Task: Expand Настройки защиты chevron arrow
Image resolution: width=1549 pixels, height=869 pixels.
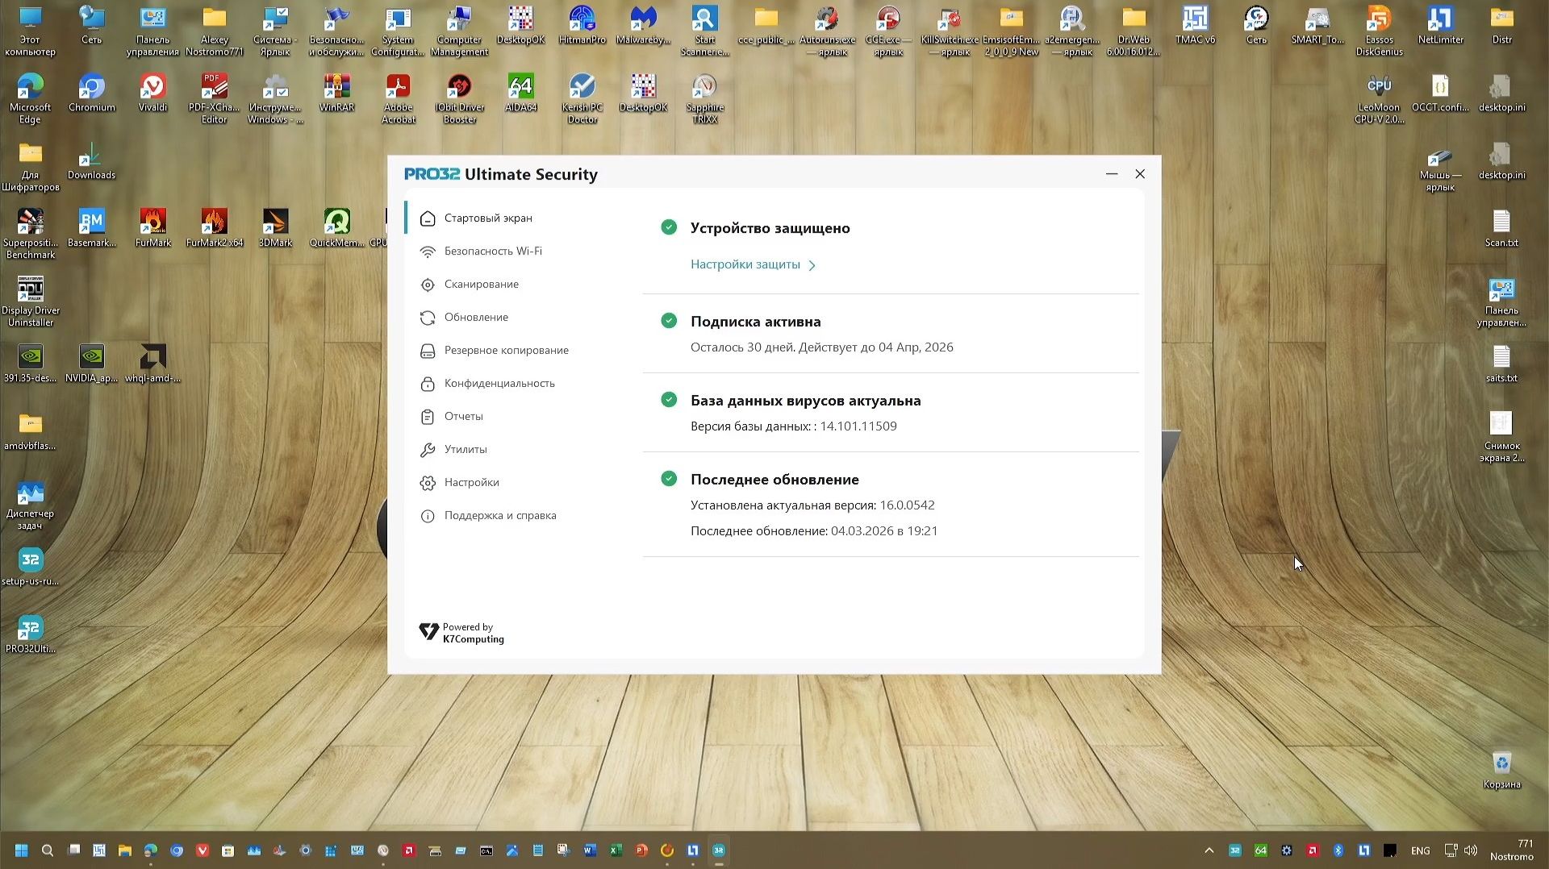Action: (812, 265)
